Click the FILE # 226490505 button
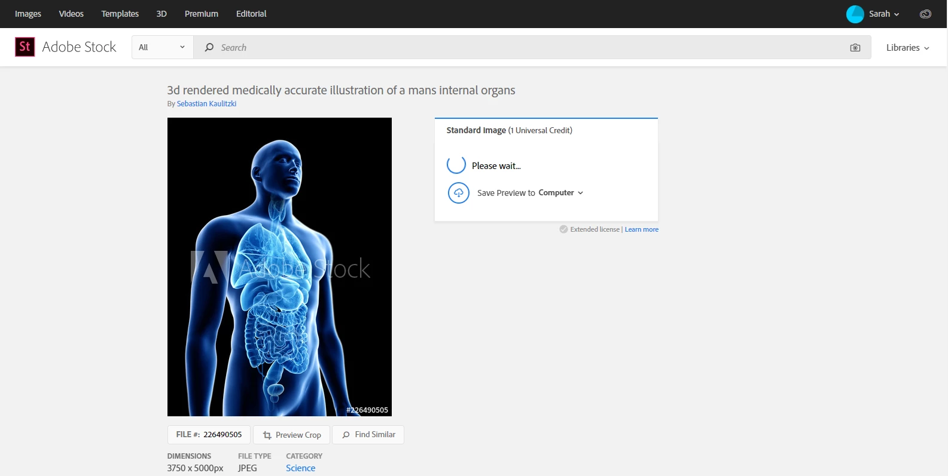948x476 pixels. (209, 435)
